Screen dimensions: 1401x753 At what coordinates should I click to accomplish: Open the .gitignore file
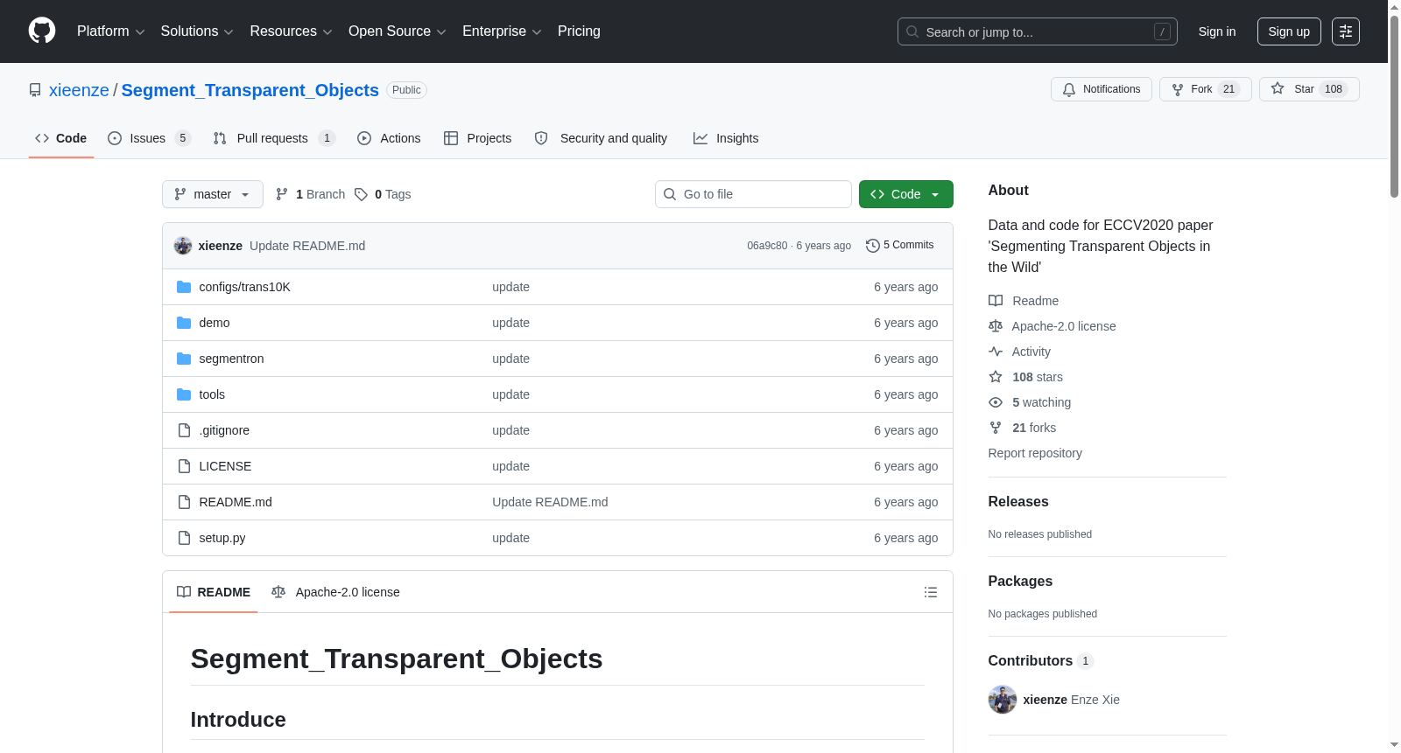point(224,430)
